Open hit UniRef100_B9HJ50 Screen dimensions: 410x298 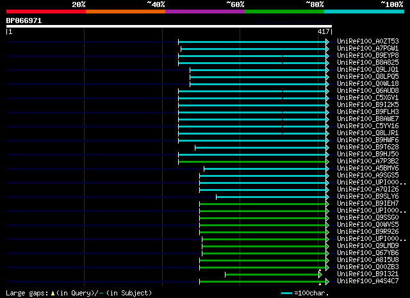(x=368, y=154)
